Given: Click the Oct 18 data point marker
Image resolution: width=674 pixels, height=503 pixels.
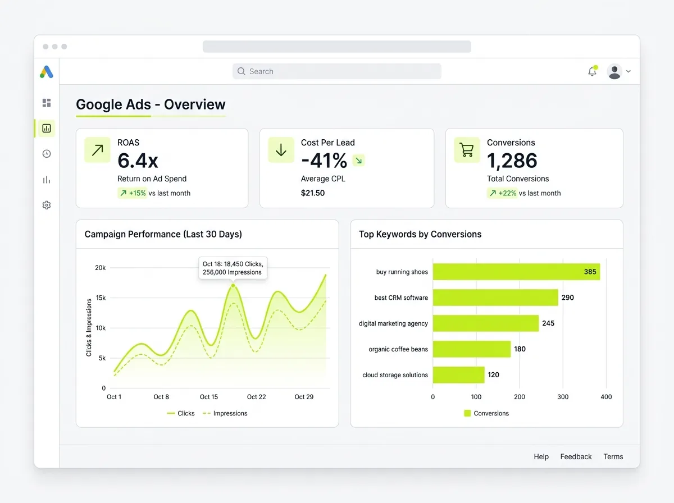Looking at the screenshot, I should point(233,286).
